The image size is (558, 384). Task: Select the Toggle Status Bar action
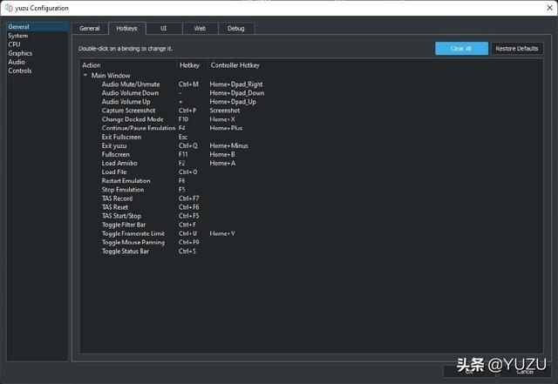click(126, 251)
